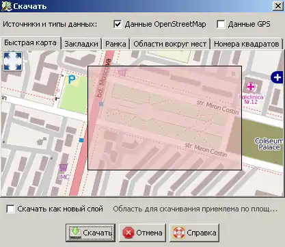Click the blue bus stop marker on bd. Moscova
The height and width of the screenshot is (247, 285).
[x=81, y=140]
